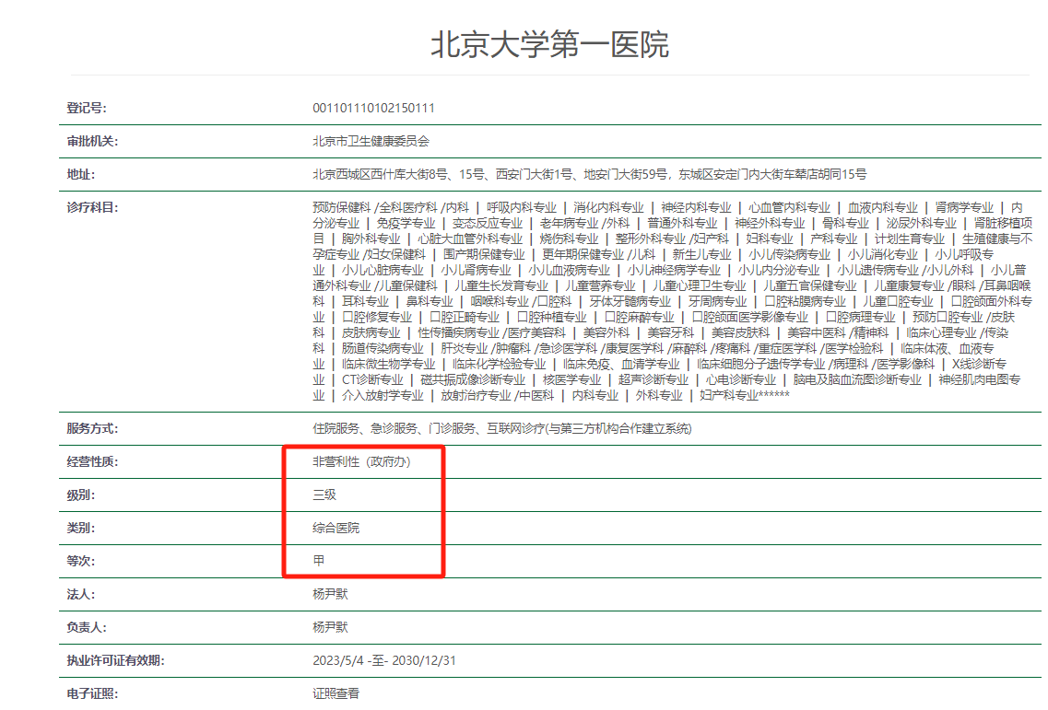Click the 经营性质 field label
The height and width of the screenshot is (710, 1048).
(92, 461)
